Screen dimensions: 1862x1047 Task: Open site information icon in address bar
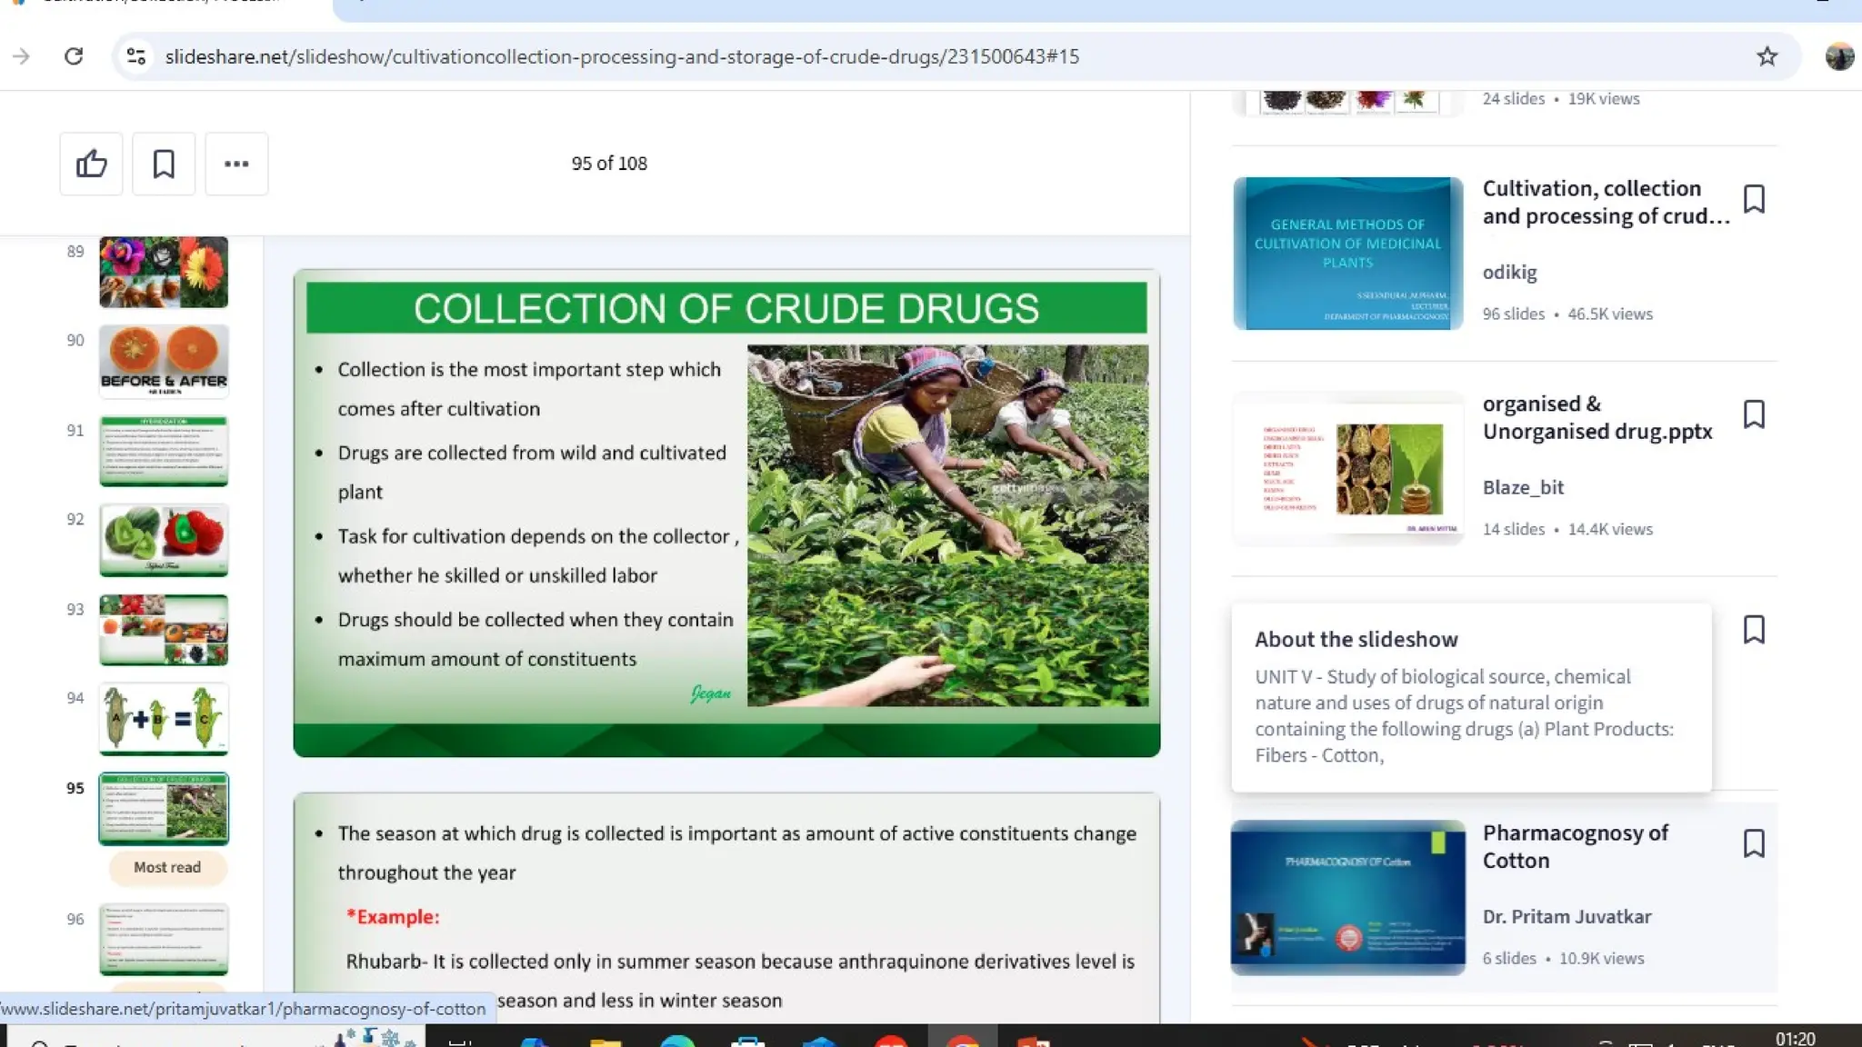click(x=136, y=56)
